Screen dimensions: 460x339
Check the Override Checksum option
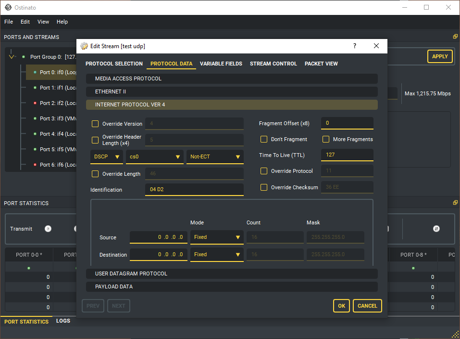point(264,187)
